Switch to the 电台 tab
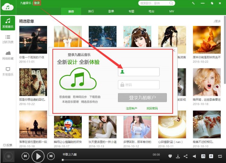Screen dimensions: 226x163 (x=151, y=11)
